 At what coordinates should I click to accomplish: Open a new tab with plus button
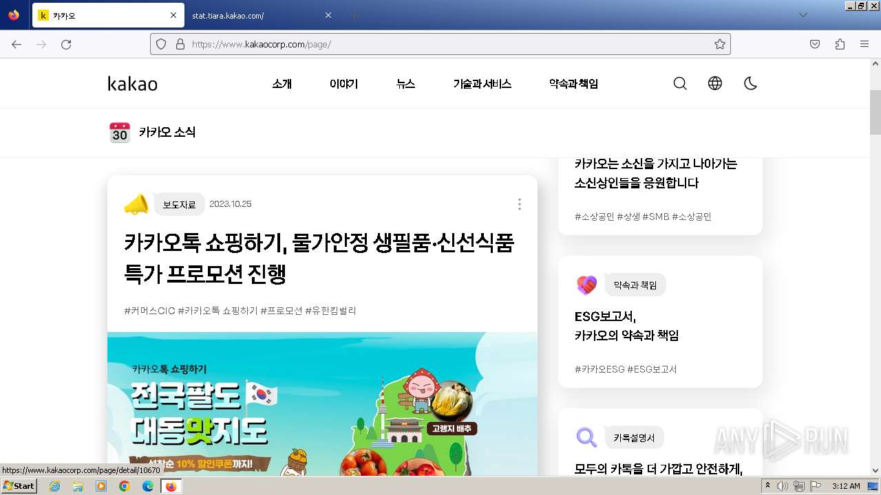click(354, 15)
